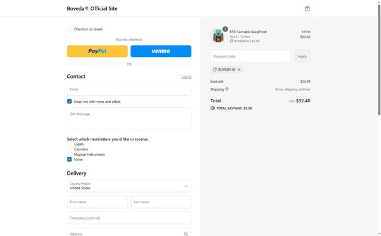Click the Subtotal label
381x236 pixels.
217,81
